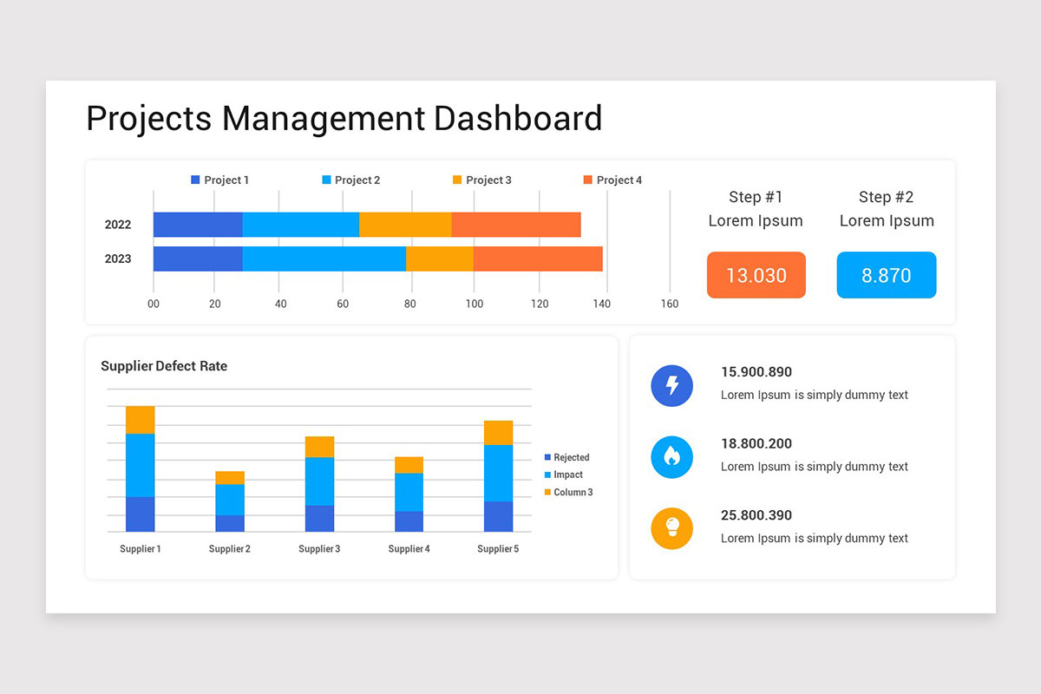The image size is (1041, 694).
Task: Select the 25.800.390 statistic text
Action: (x=756, y=515)
